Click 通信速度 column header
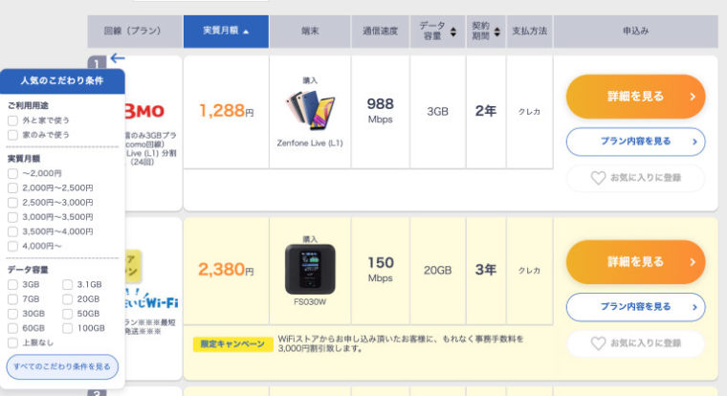This screenshot has width=727, height=396. pyautogui.click(x=380, y=32)
